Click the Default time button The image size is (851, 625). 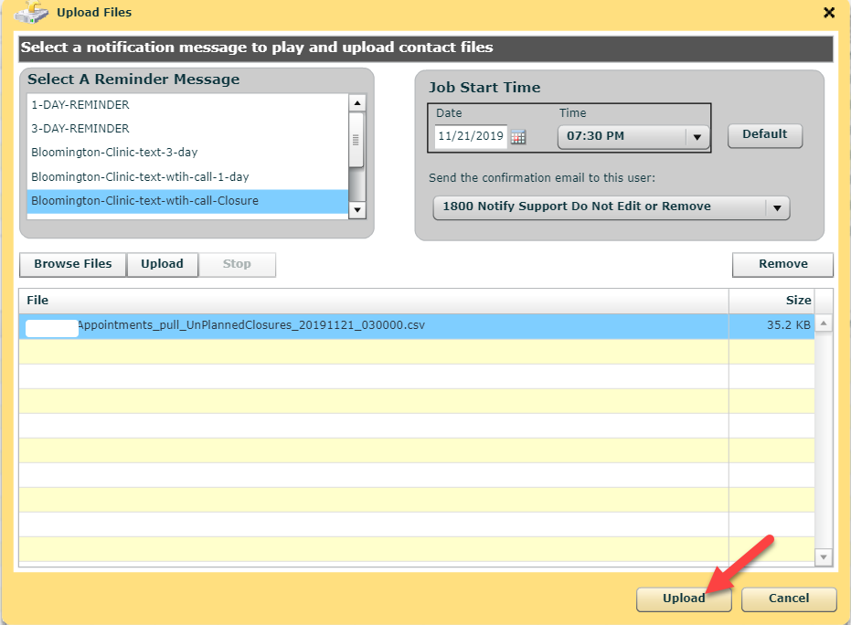tap(764, 134)
